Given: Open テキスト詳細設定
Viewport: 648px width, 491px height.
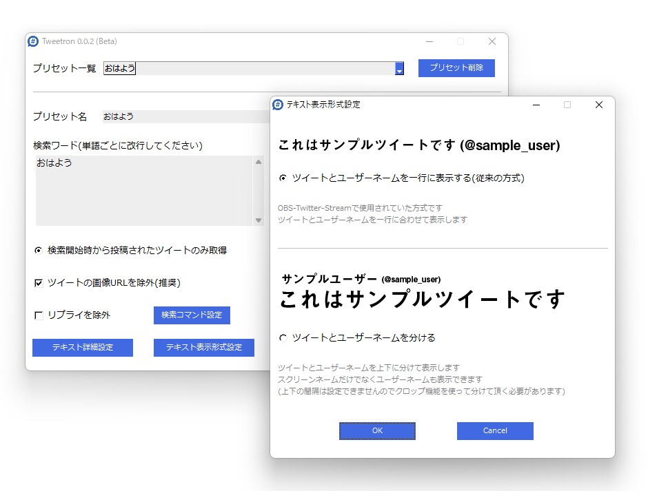Looking at the screenshot, I should coord(82,348).
